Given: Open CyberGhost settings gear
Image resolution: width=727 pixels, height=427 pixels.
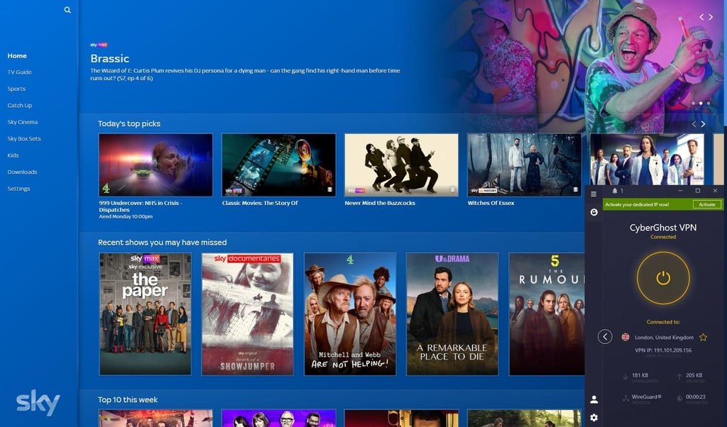Looking at the screenshot, I should click(594, 418).
